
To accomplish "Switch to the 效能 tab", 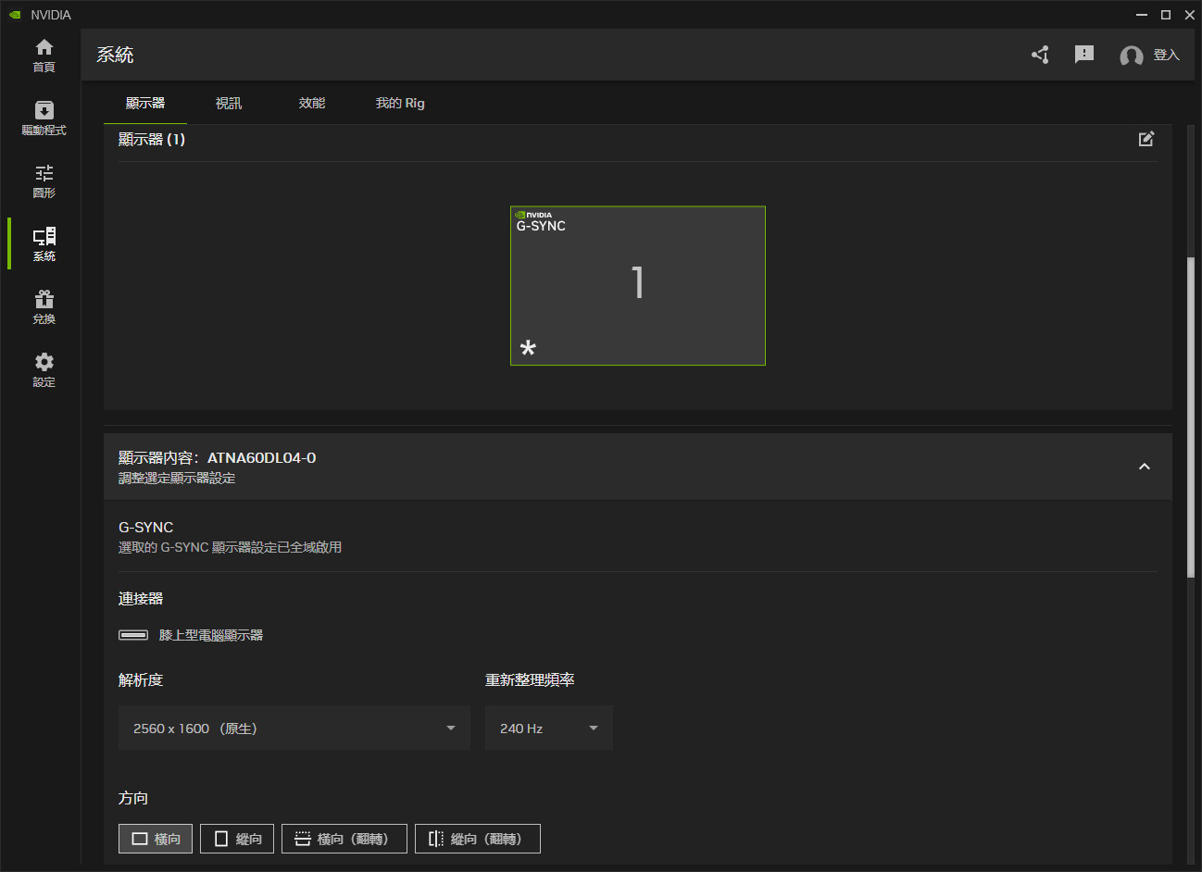I will pos(312,103).
